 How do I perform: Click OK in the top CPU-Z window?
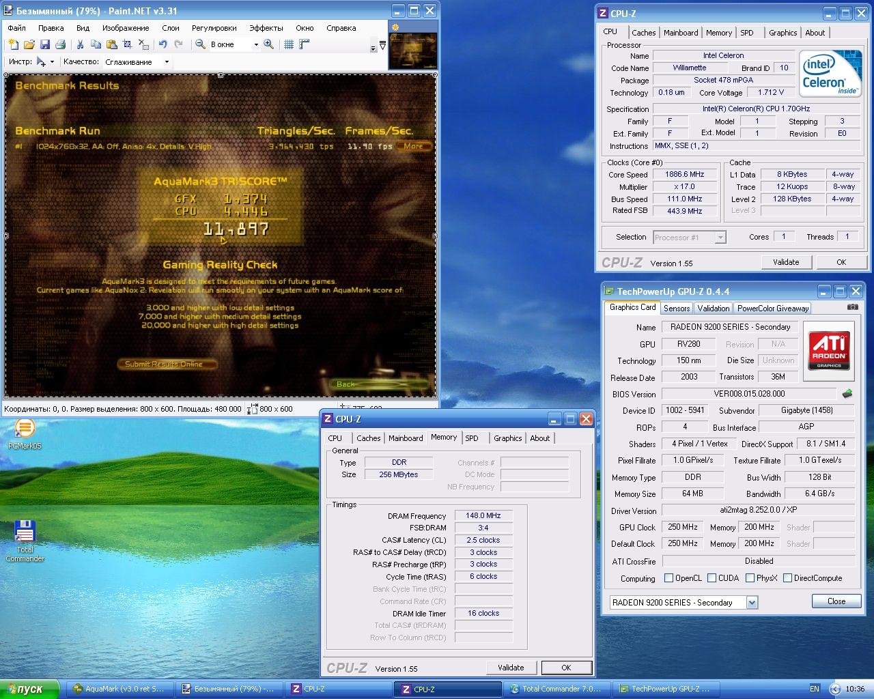point(841,262)
